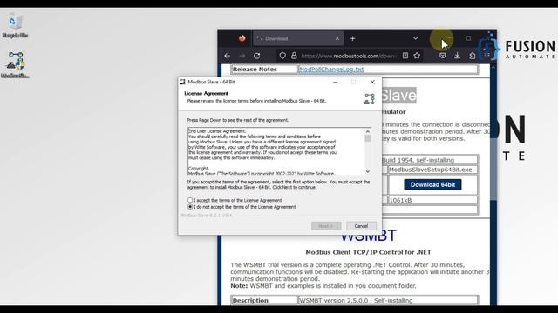Click the tracking protection shield icon
Viewport: 558px width, 313px height.
click(282, 56)
